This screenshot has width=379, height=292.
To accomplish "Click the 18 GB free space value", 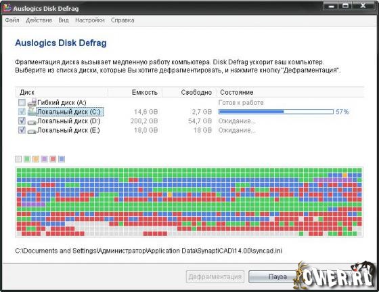I will click(202, 130).
